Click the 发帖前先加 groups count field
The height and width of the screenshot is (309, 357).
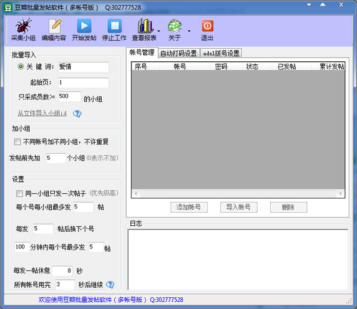click(56, 158)
